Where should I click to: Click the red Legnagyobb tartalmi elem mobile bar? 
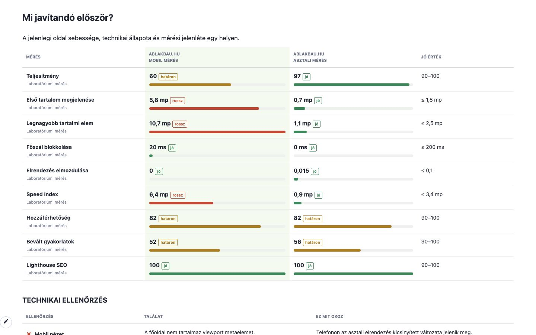[217, 132]
